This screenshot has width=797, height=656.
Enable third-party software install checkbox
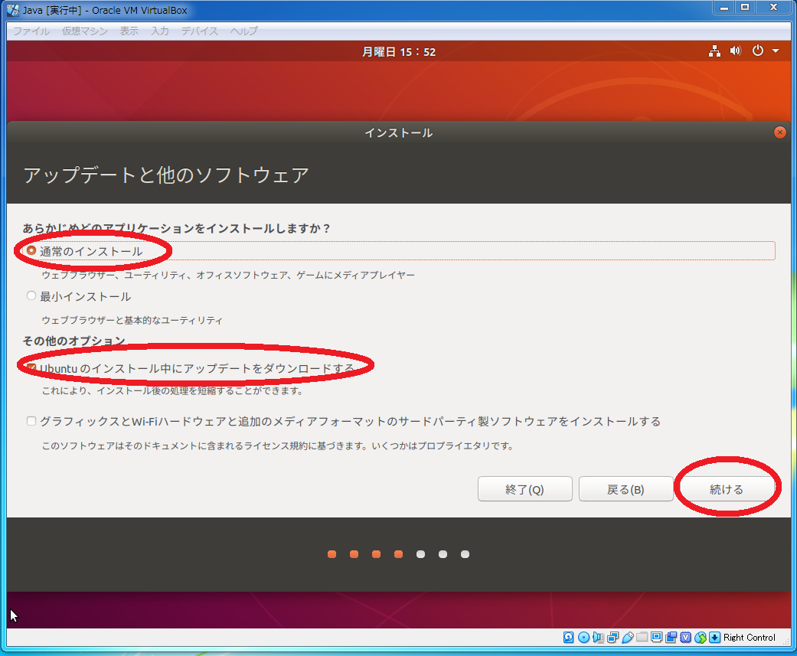31,421
